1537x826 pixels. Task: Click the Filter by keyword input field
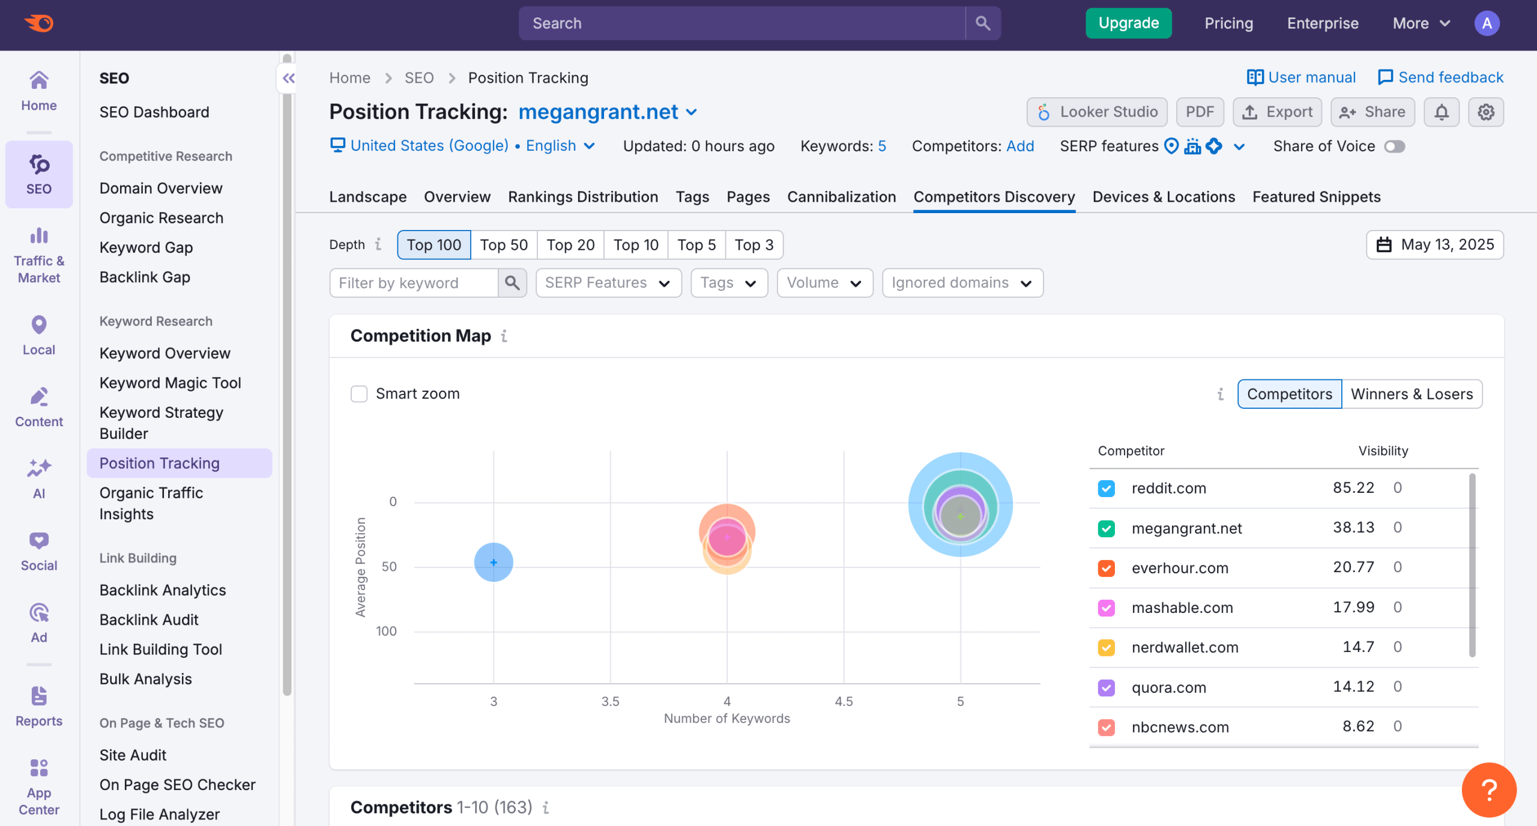tap(414, 283)
